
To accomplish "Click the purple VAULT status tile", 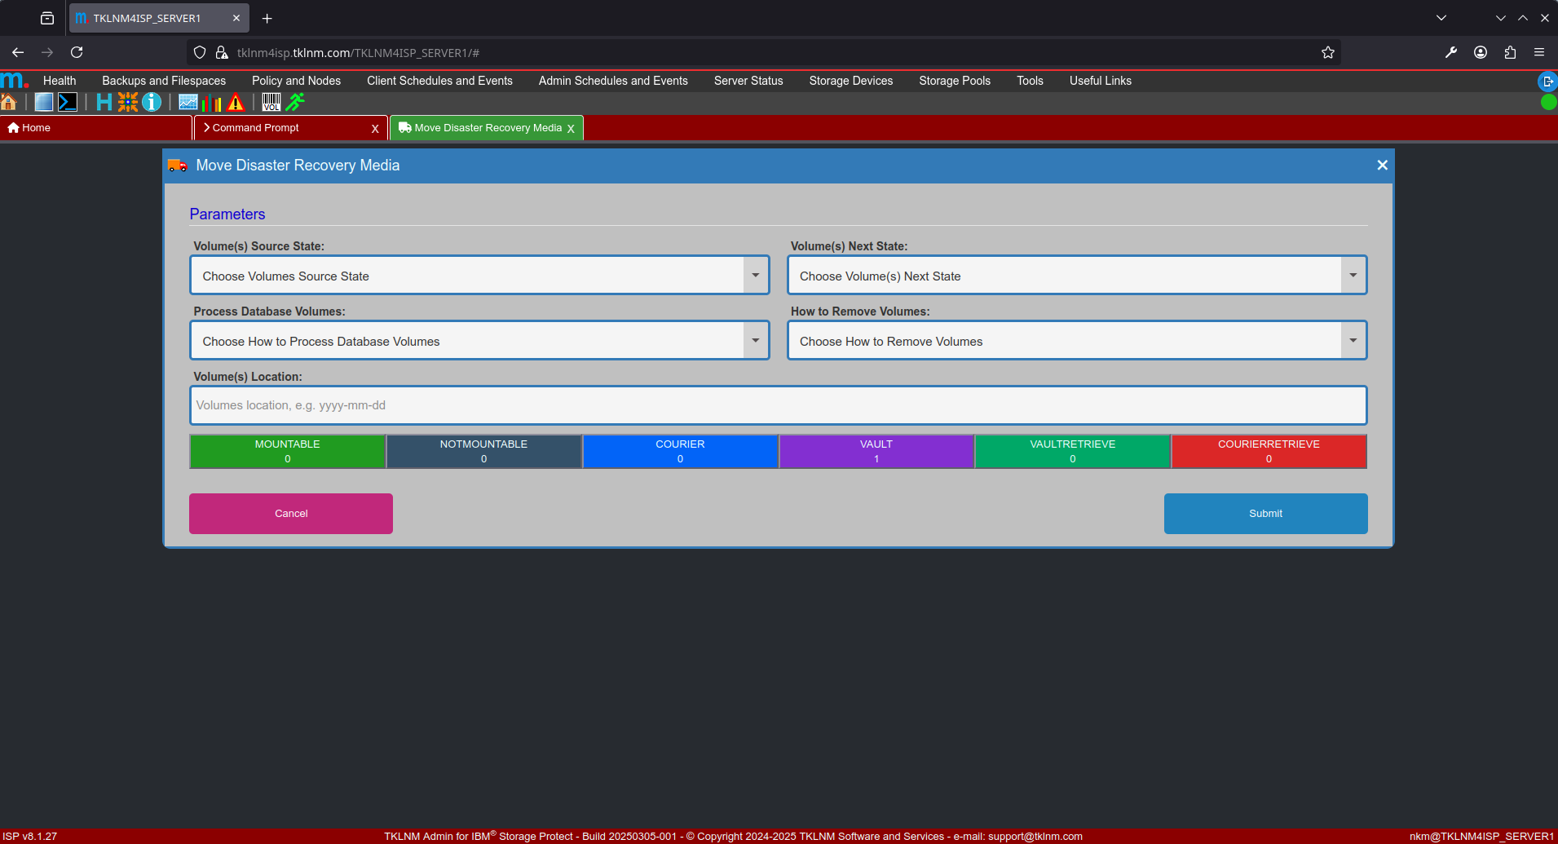I will (876, 452).
